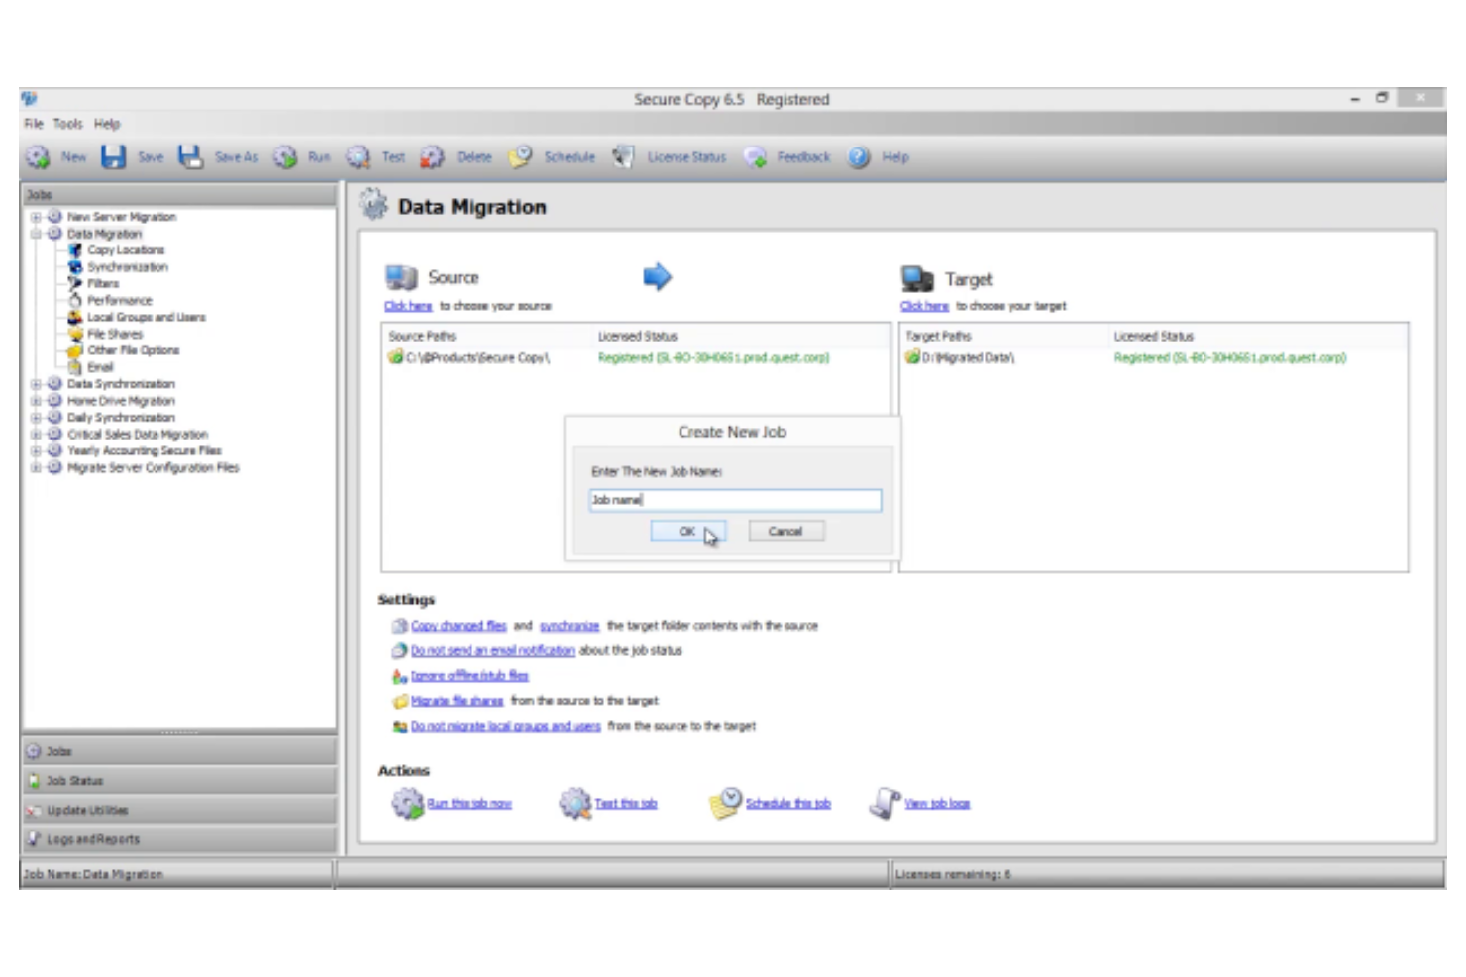Select the Critical Sales Data Migration label
This screenshot has height=977, width=1466.
(138, 435)
